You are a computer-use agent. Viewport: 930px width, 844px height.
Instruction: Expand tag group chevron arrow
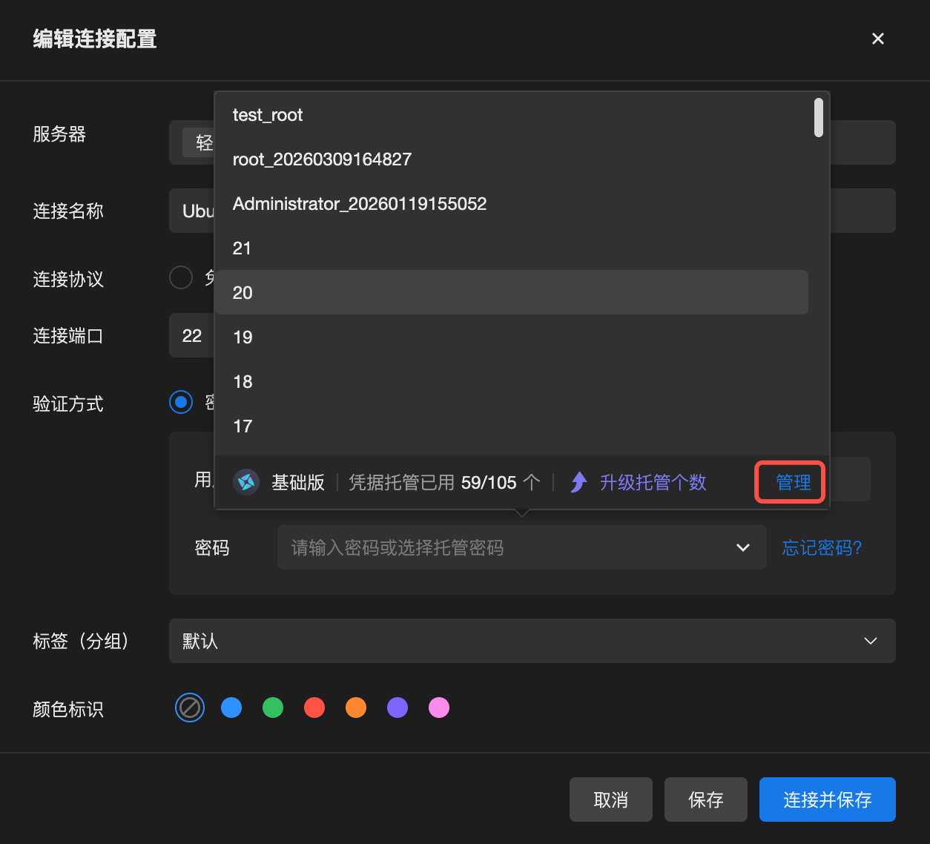click(871, 641)
